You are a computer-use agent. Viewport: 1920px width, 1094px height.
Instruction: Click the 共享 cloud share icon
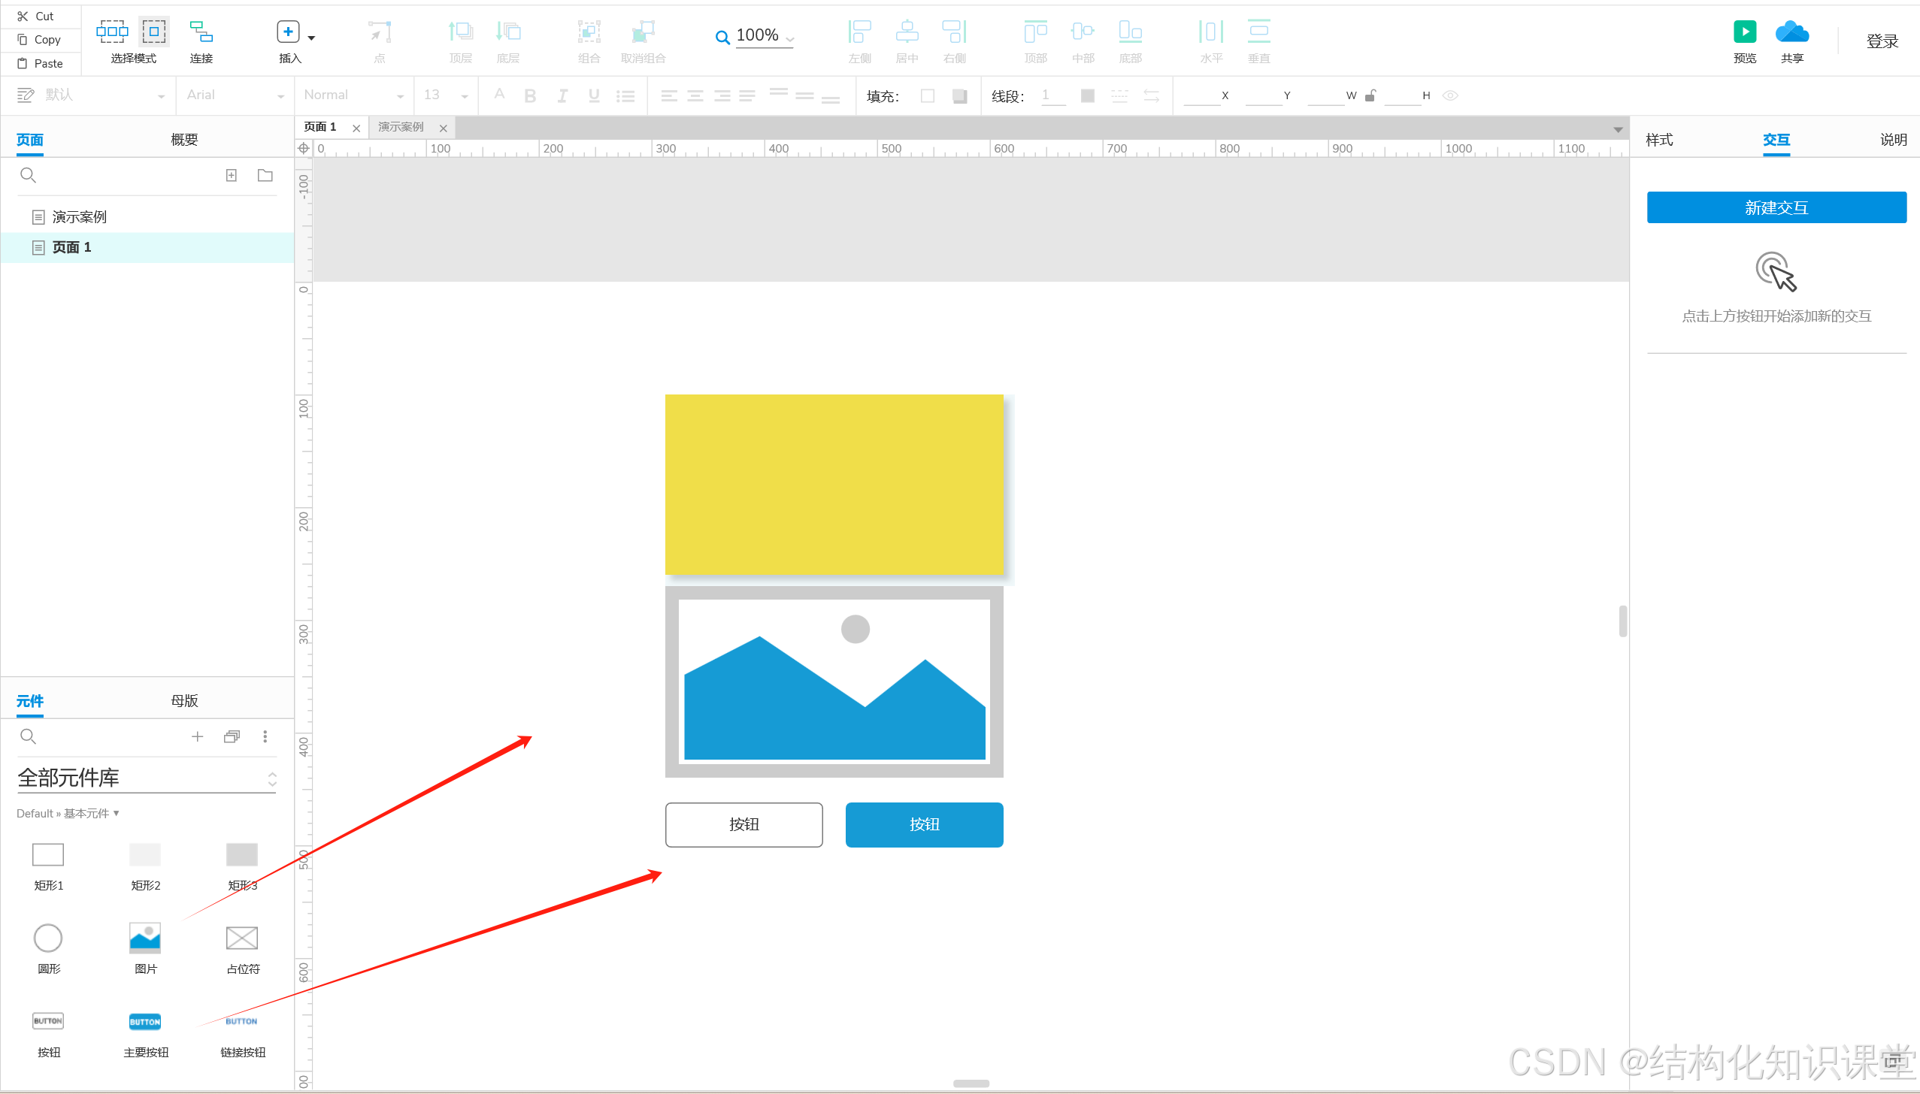coord(1792,32)
